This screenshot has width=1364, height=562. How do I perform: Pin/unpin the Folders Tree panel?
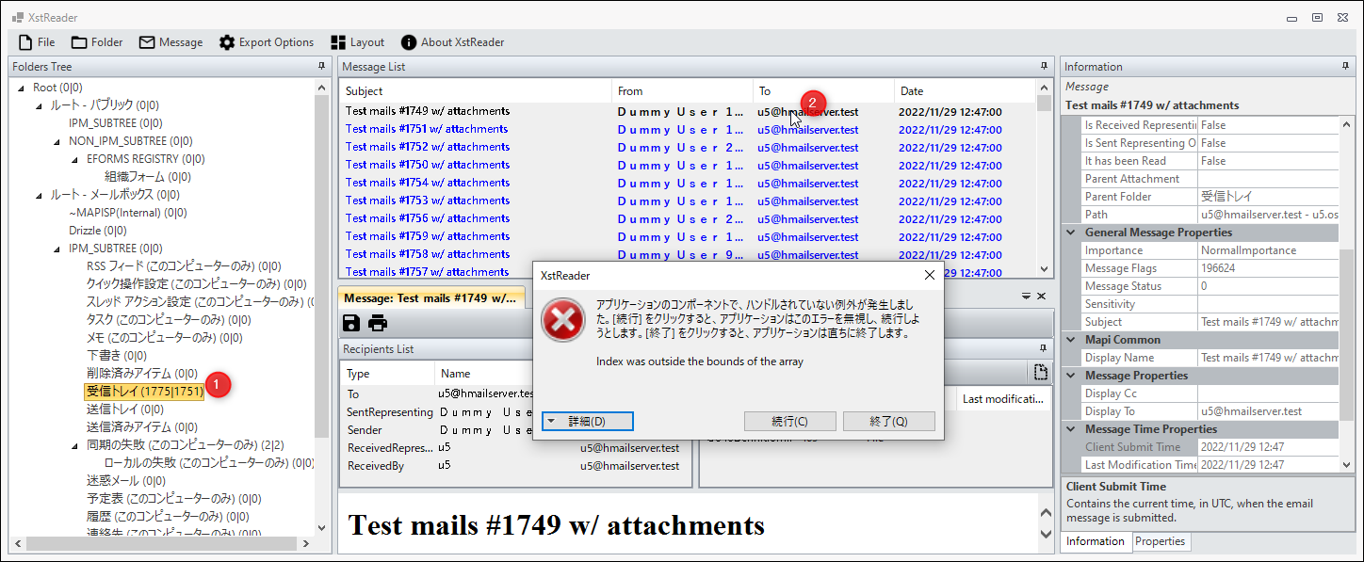tap(321, 67)
